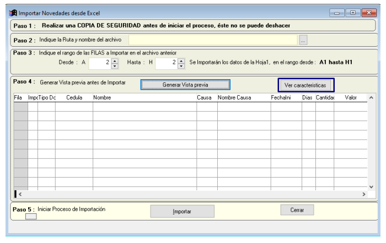Viewport: 386px width, 243px height.
Task: Open Ver caracteristicas button
Action: coord(305,85)
